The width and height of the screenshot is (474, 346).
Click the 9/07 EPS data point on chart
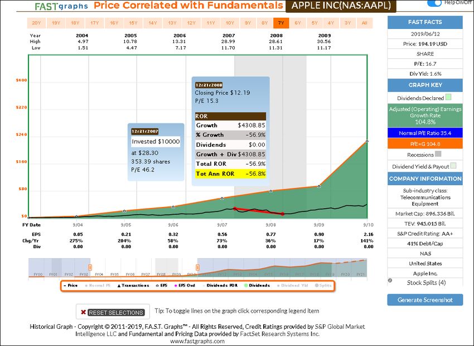pyautogui.click(x=222, y=198)
